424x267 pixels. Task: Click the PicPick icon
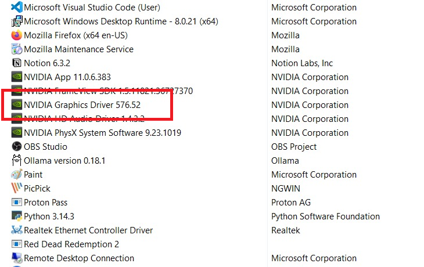(16, 189)
